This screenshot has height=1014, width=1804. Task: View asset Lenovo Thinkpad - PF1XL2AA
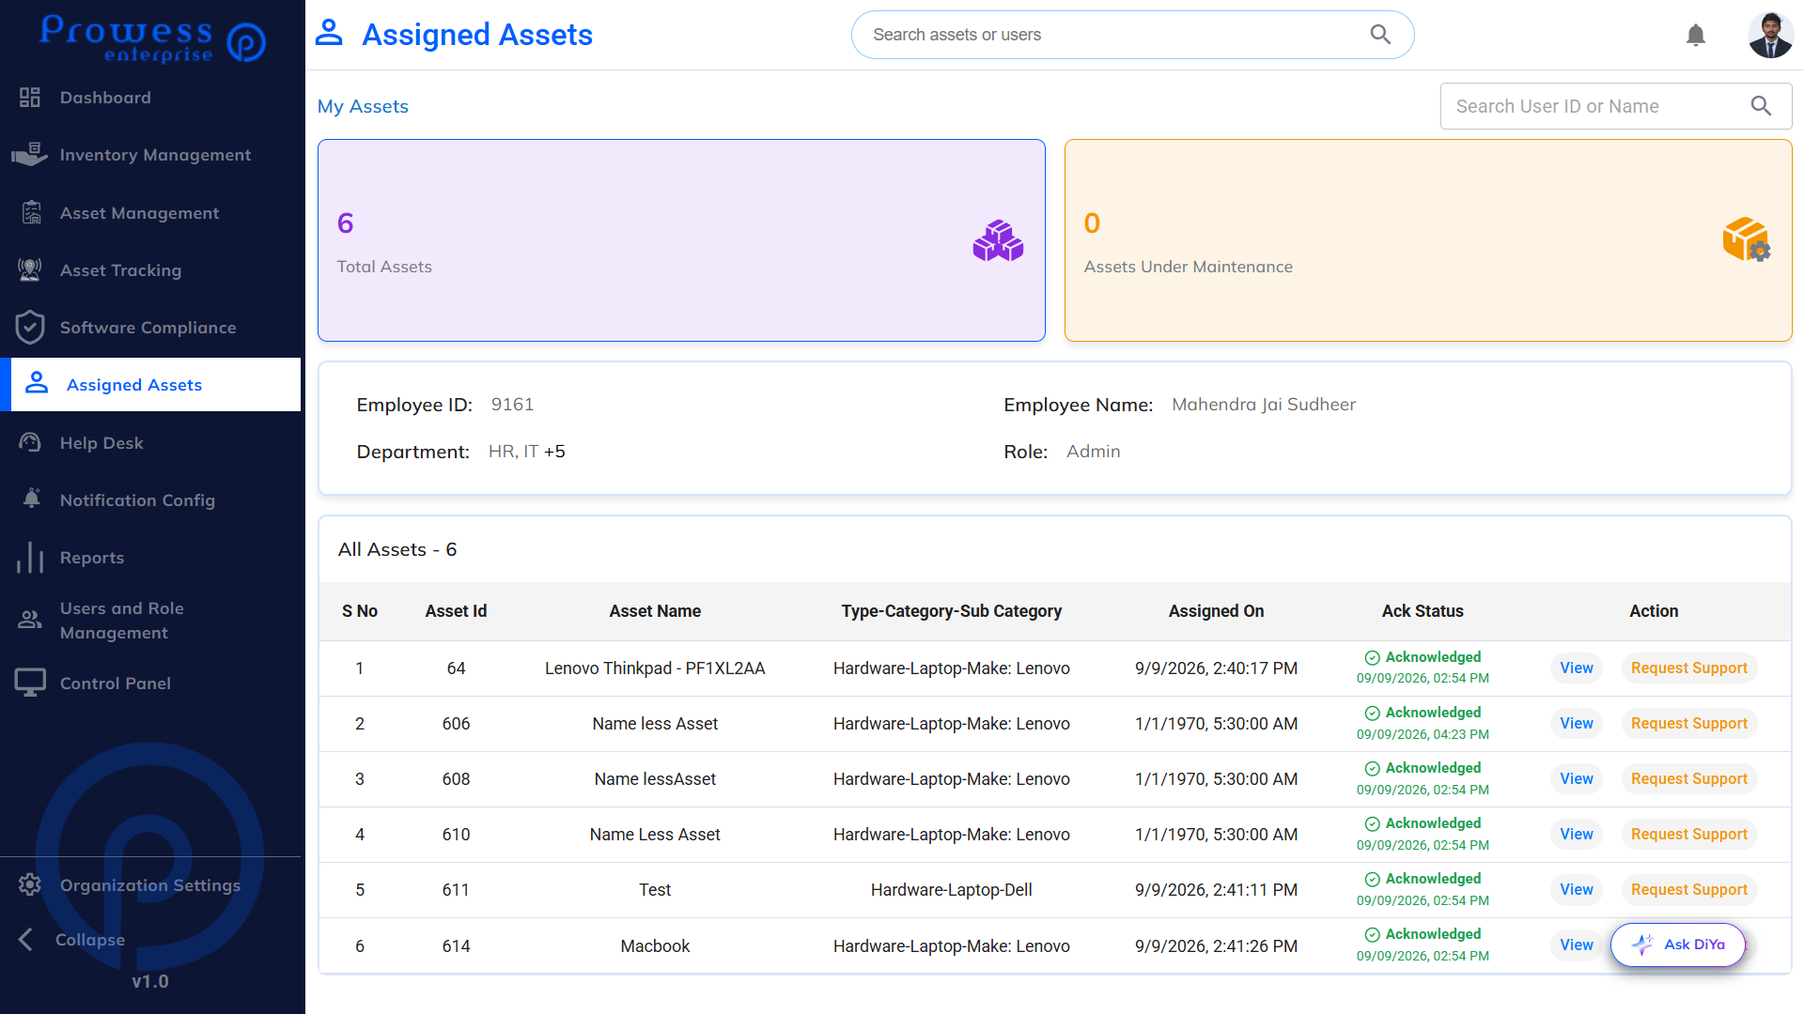tap(1577, 668)
